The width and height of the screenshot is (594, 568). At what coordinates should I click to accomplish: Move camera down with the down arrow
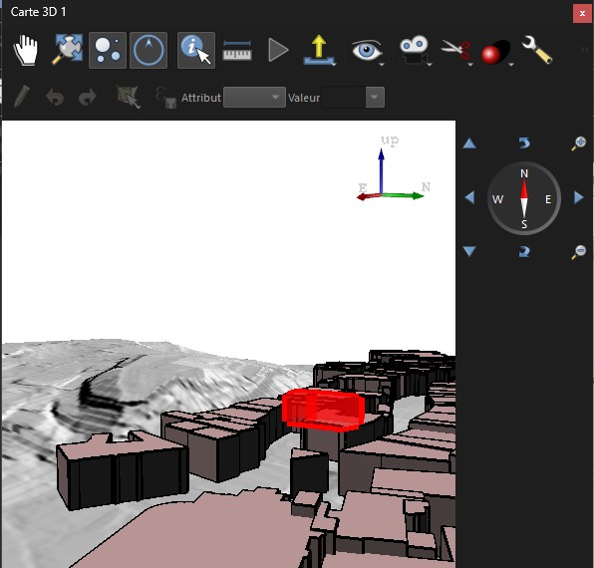point(469,251)
